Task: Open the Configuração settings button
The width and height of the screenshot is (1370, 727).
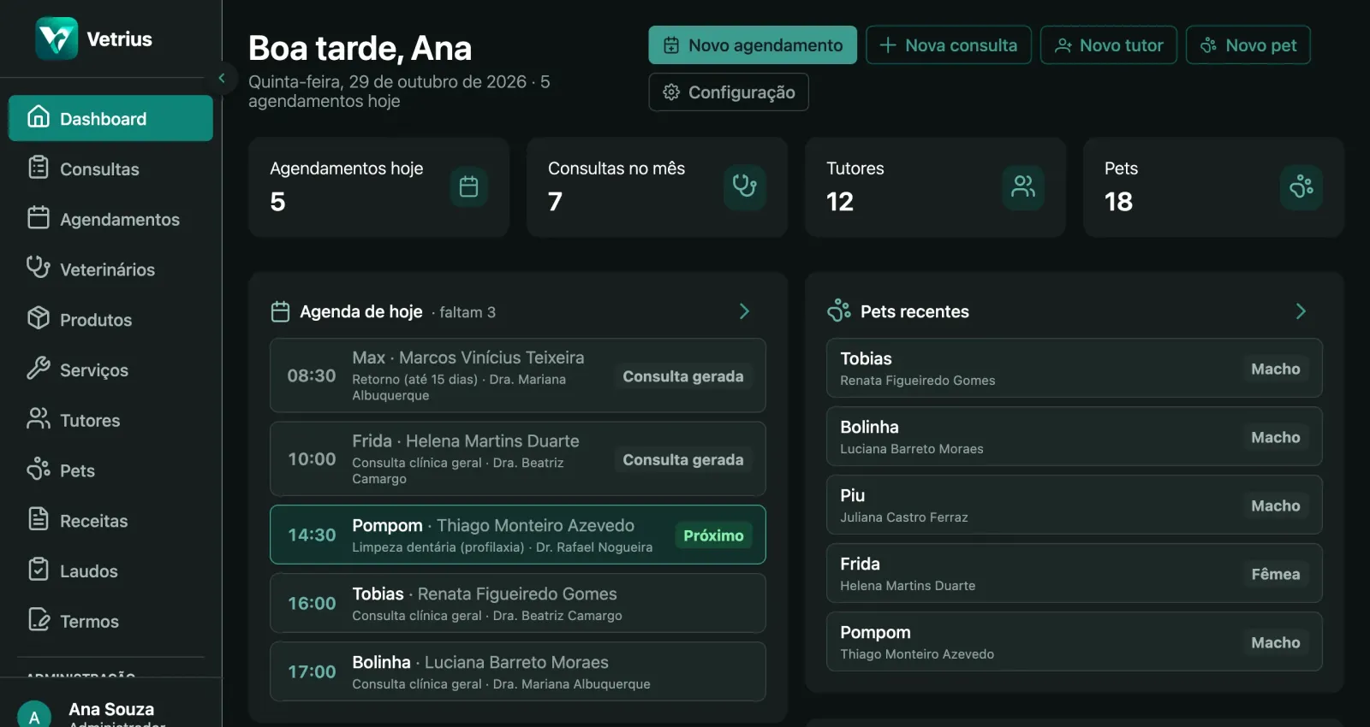Action: point(729,92)
